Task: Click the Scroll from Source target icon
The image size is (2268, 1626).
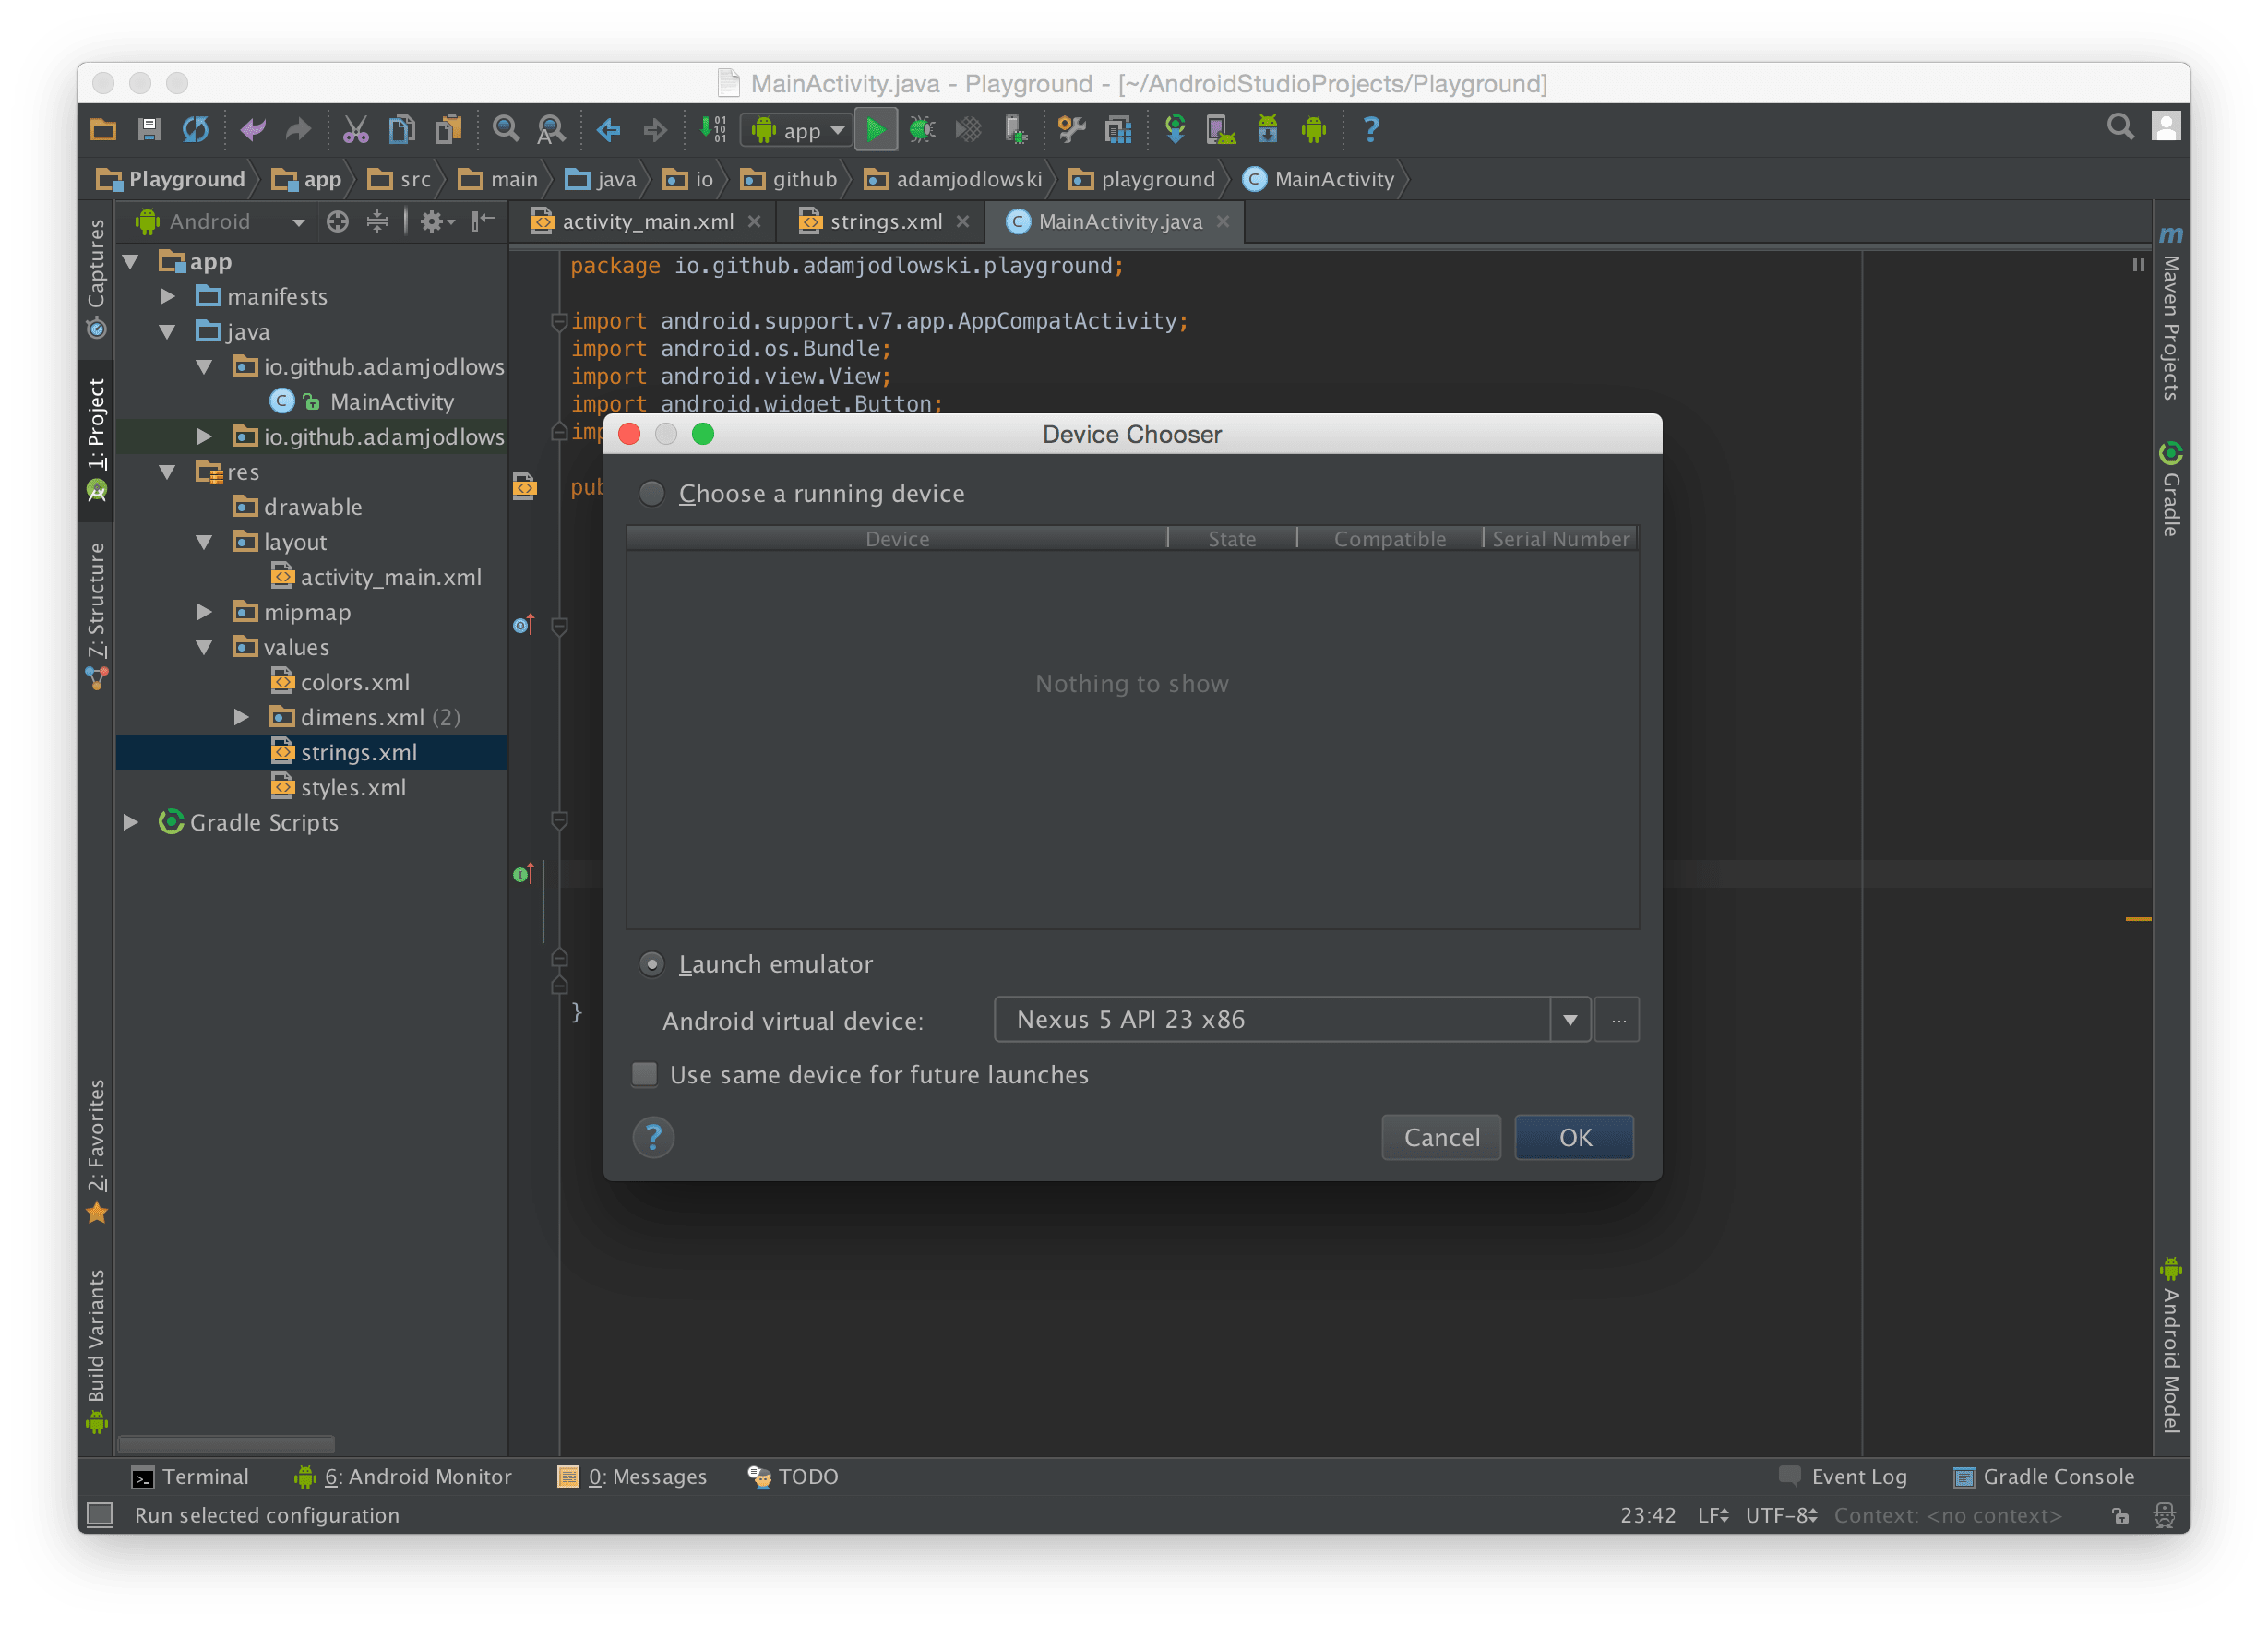Action: pyautogui.click(x=338, y=222)
